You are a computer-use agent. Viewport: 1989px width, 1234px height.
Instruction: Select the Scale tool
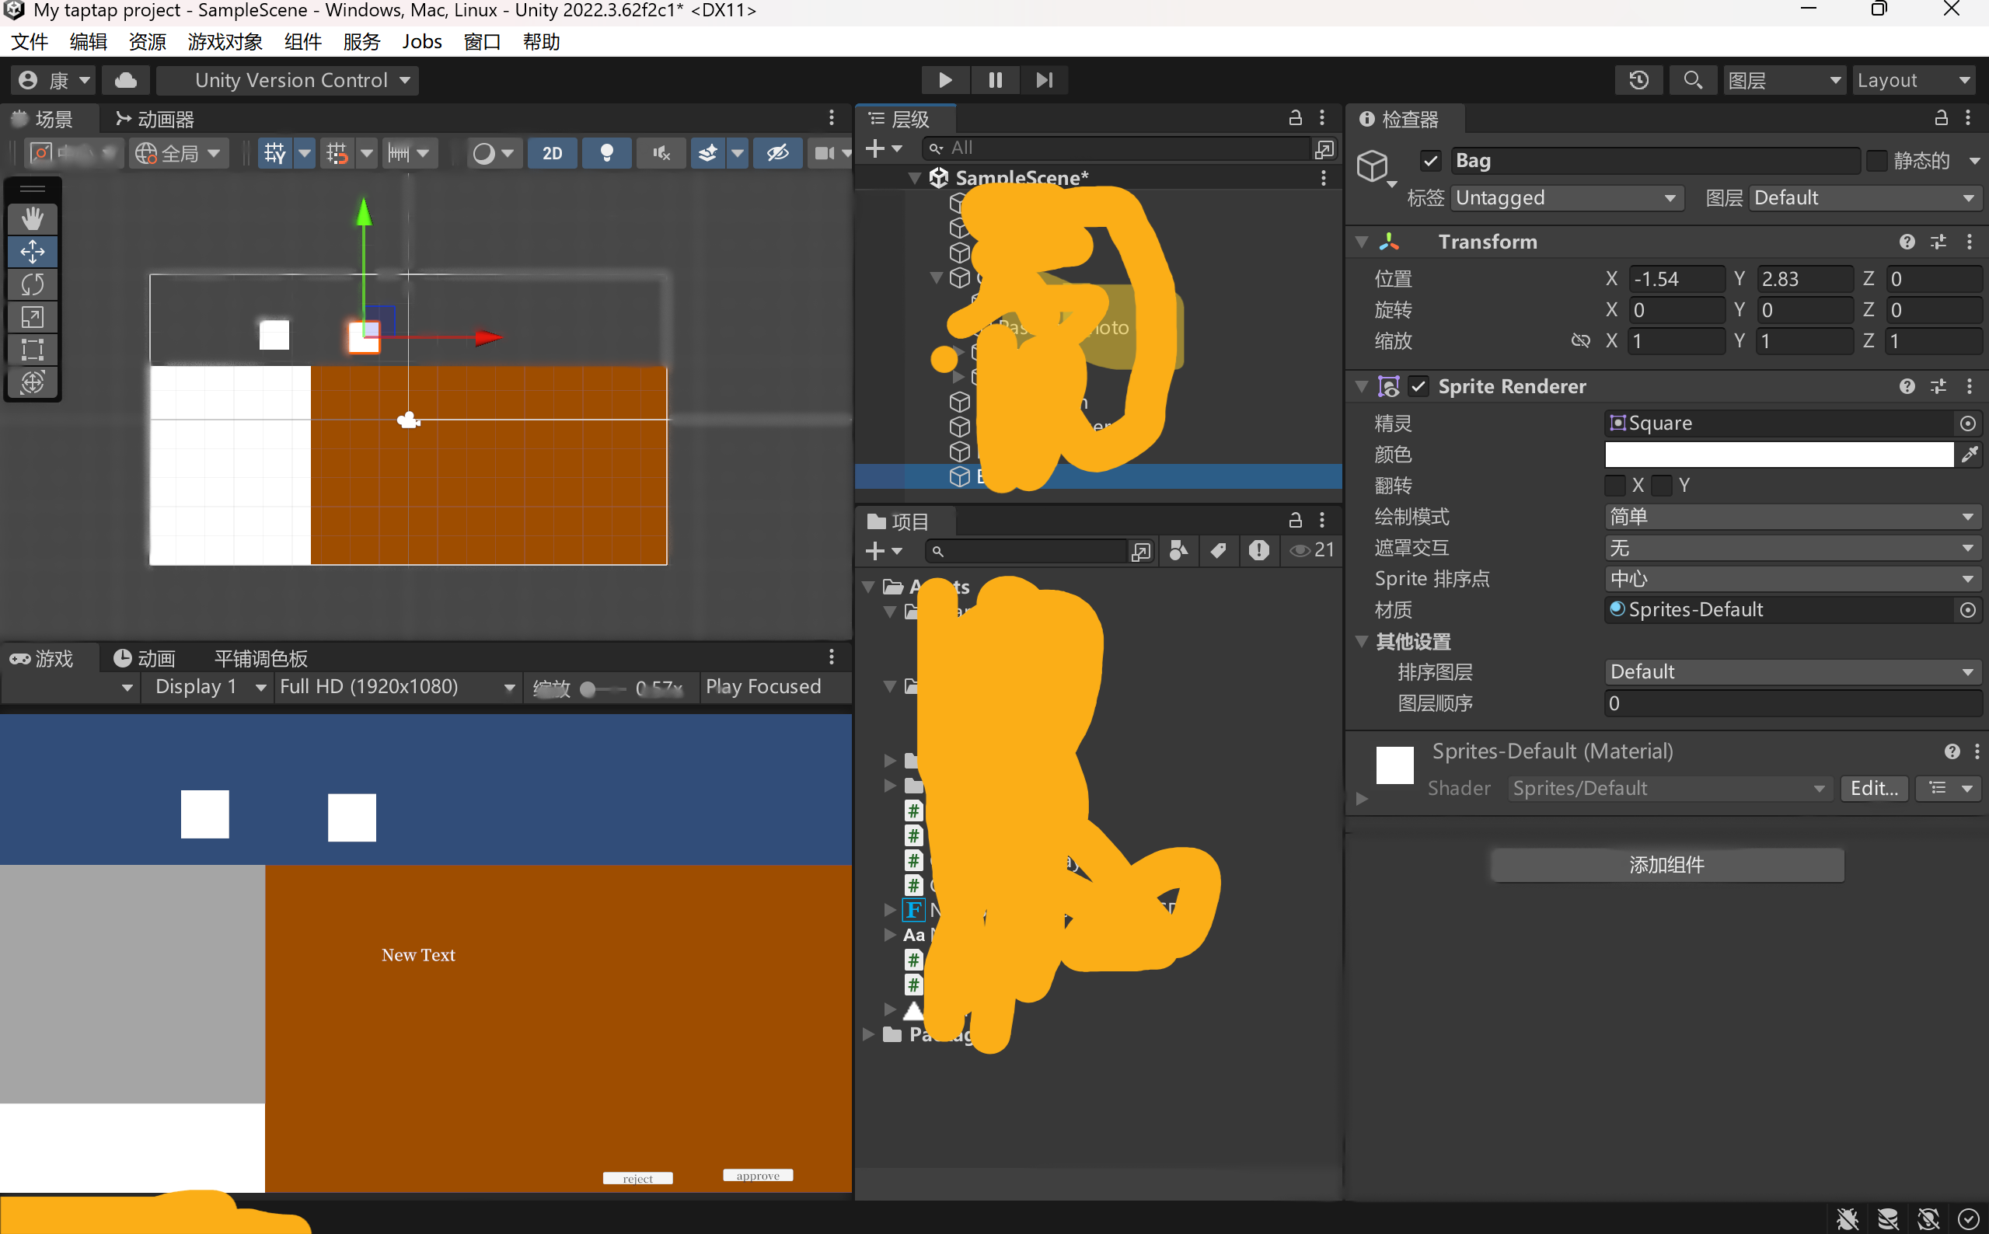tap(33, 317)
